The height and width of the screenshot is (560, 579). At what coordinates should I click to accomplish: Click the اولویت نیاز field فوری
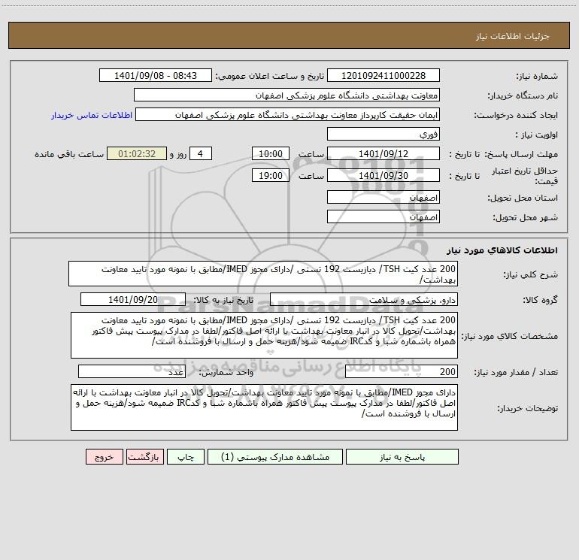[383, 135]
